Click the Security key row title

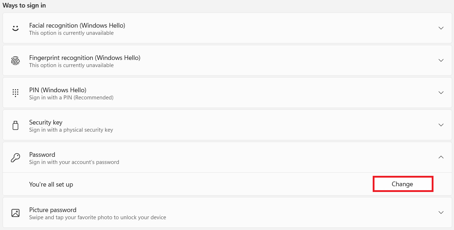(x=46, y=122)
